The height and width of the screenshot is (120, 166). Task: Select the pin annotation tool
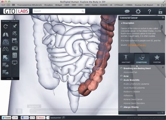tap(15, 27)
